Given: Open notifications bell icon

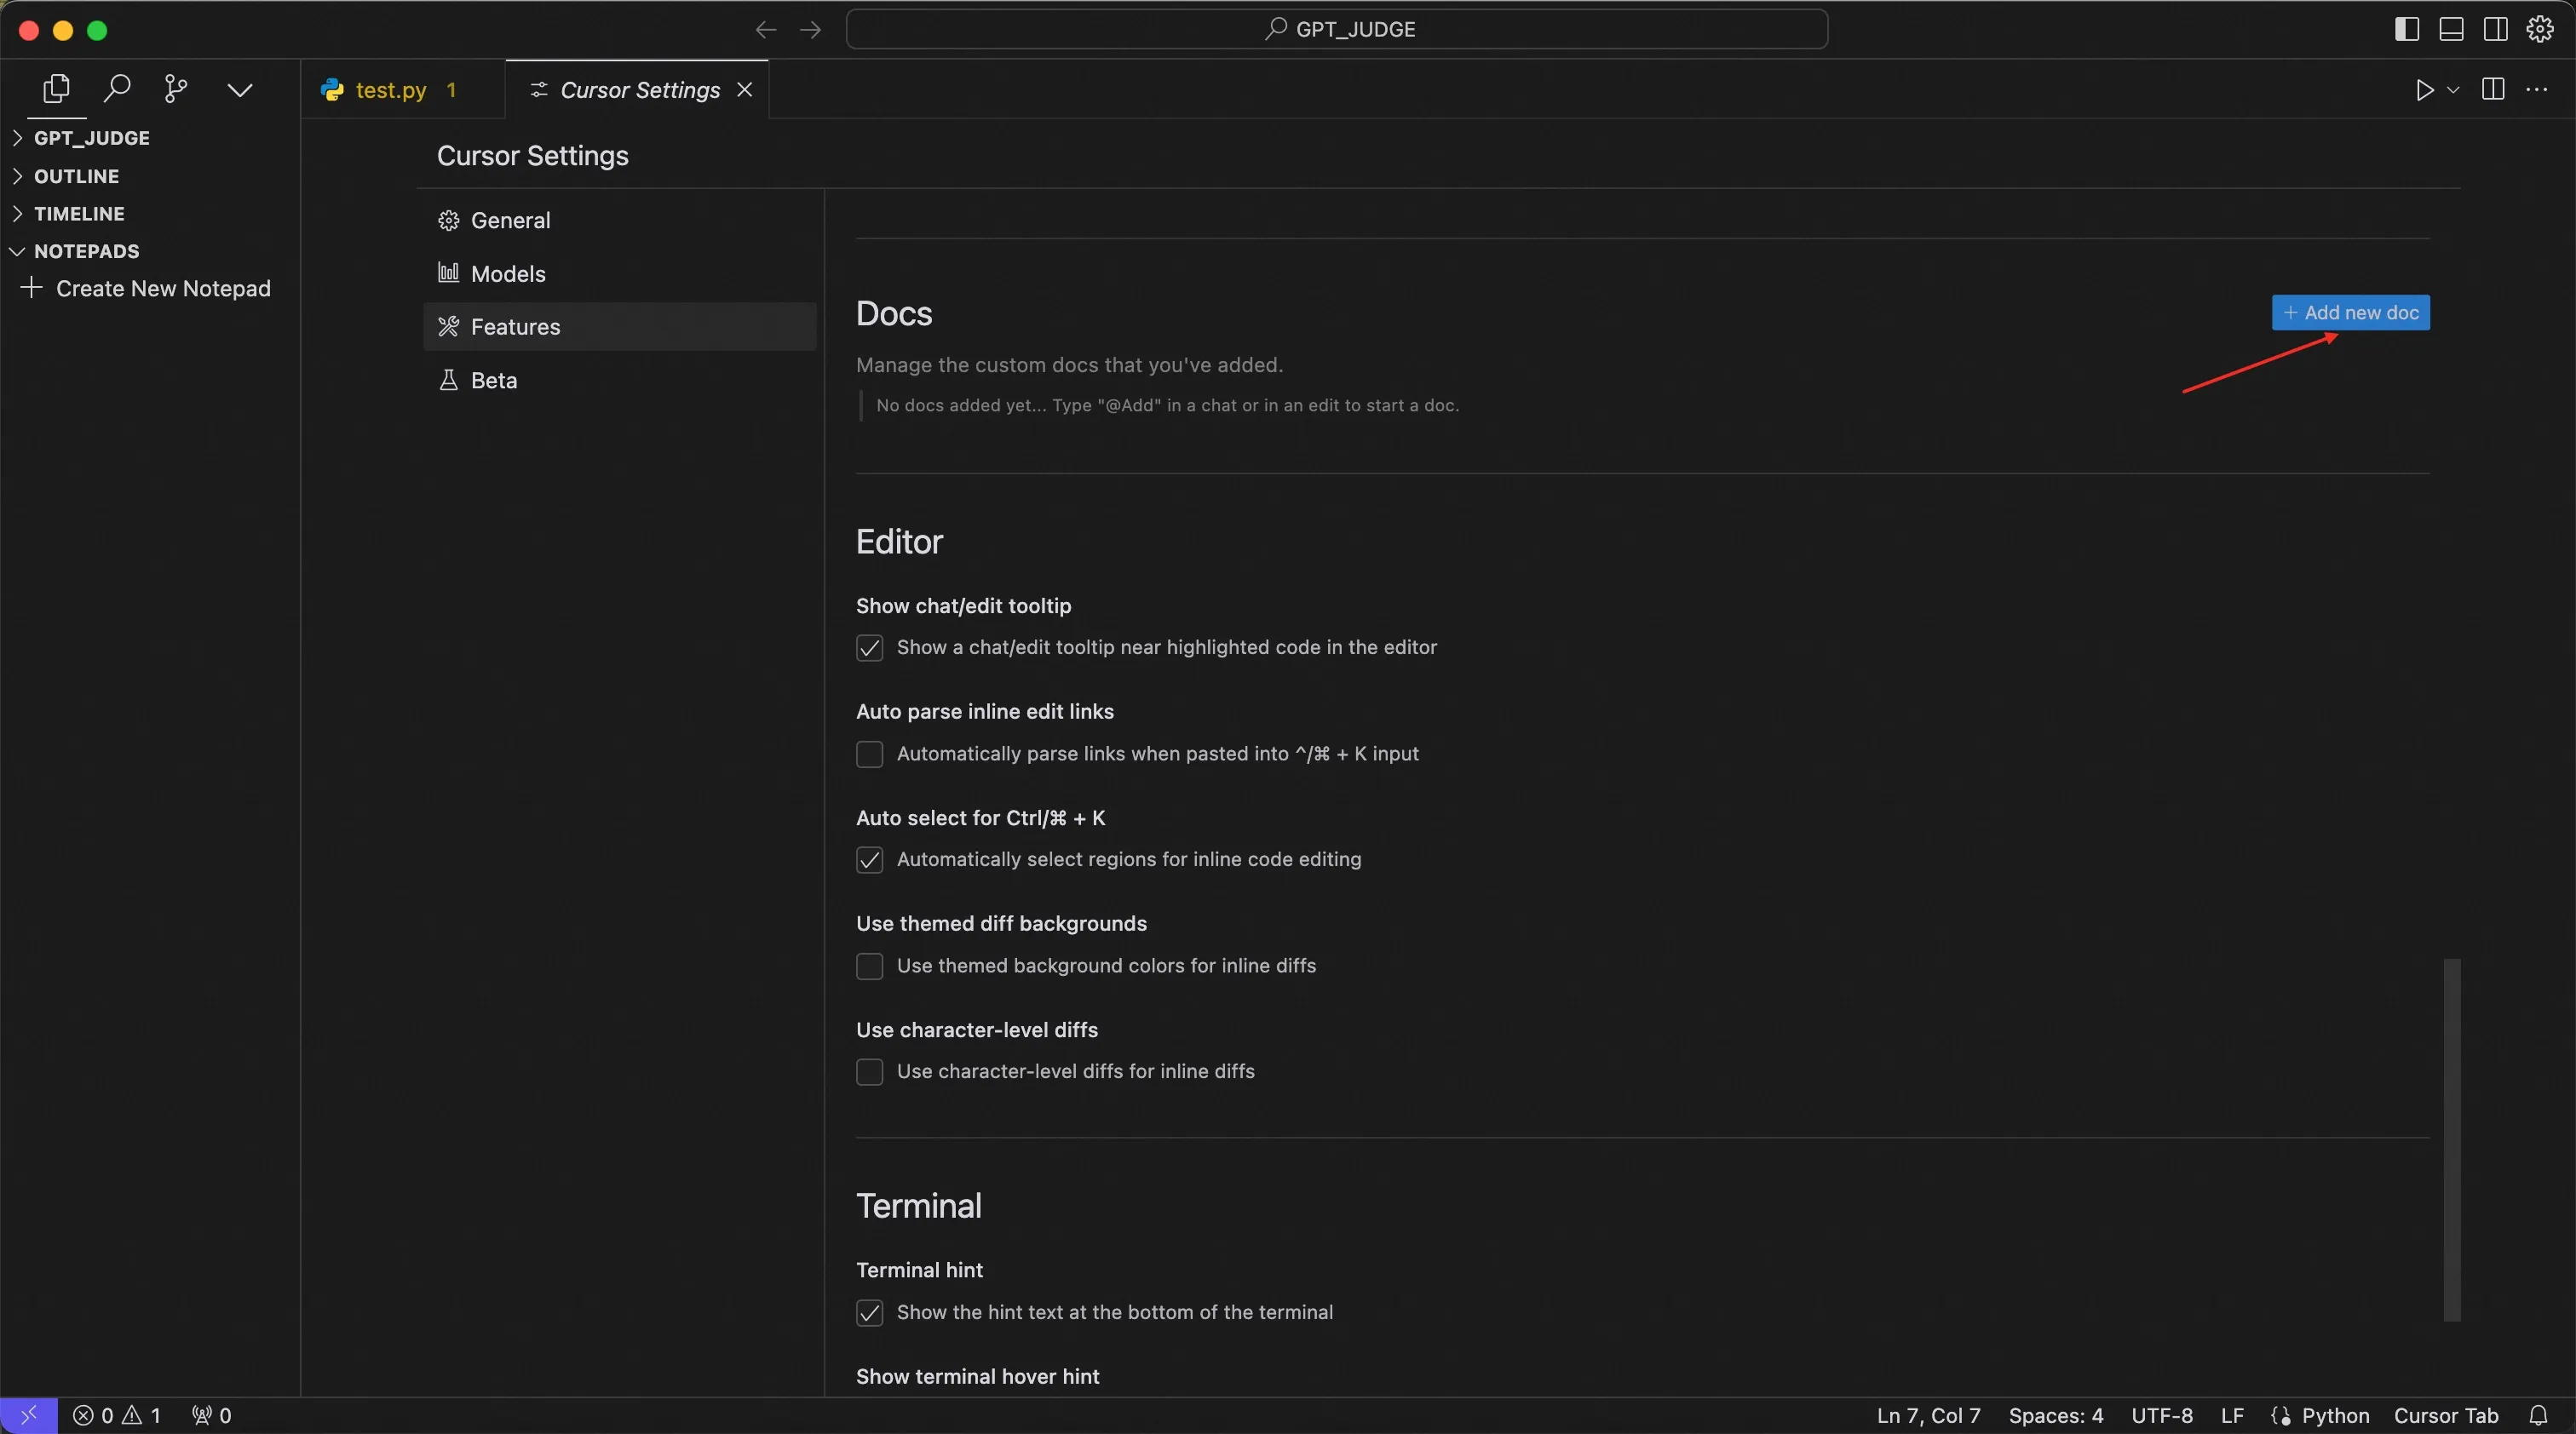Looking at the screenshot, I should [2538, 1416].
